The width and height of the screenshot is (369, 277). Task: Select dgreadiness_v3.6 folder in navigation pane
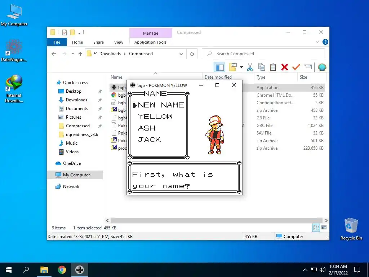click(82, 135)
